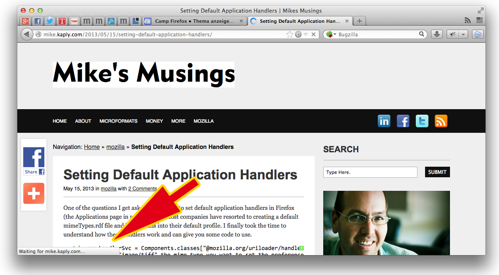Click the May 15, 2013 post date

pyautogui.click(x=79, y=189)
